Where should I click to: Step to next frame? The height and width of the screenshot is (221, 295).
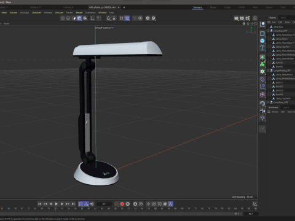click(x=62, y=204)
